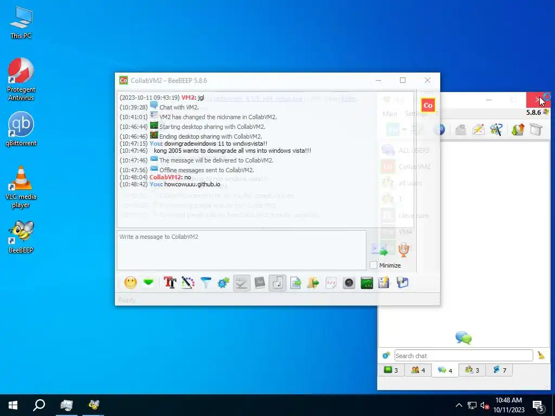Image resolution: width=555 pixels, height=416 pixels.
Task: Click the 'Ready' status bar text
Action: 127,300
